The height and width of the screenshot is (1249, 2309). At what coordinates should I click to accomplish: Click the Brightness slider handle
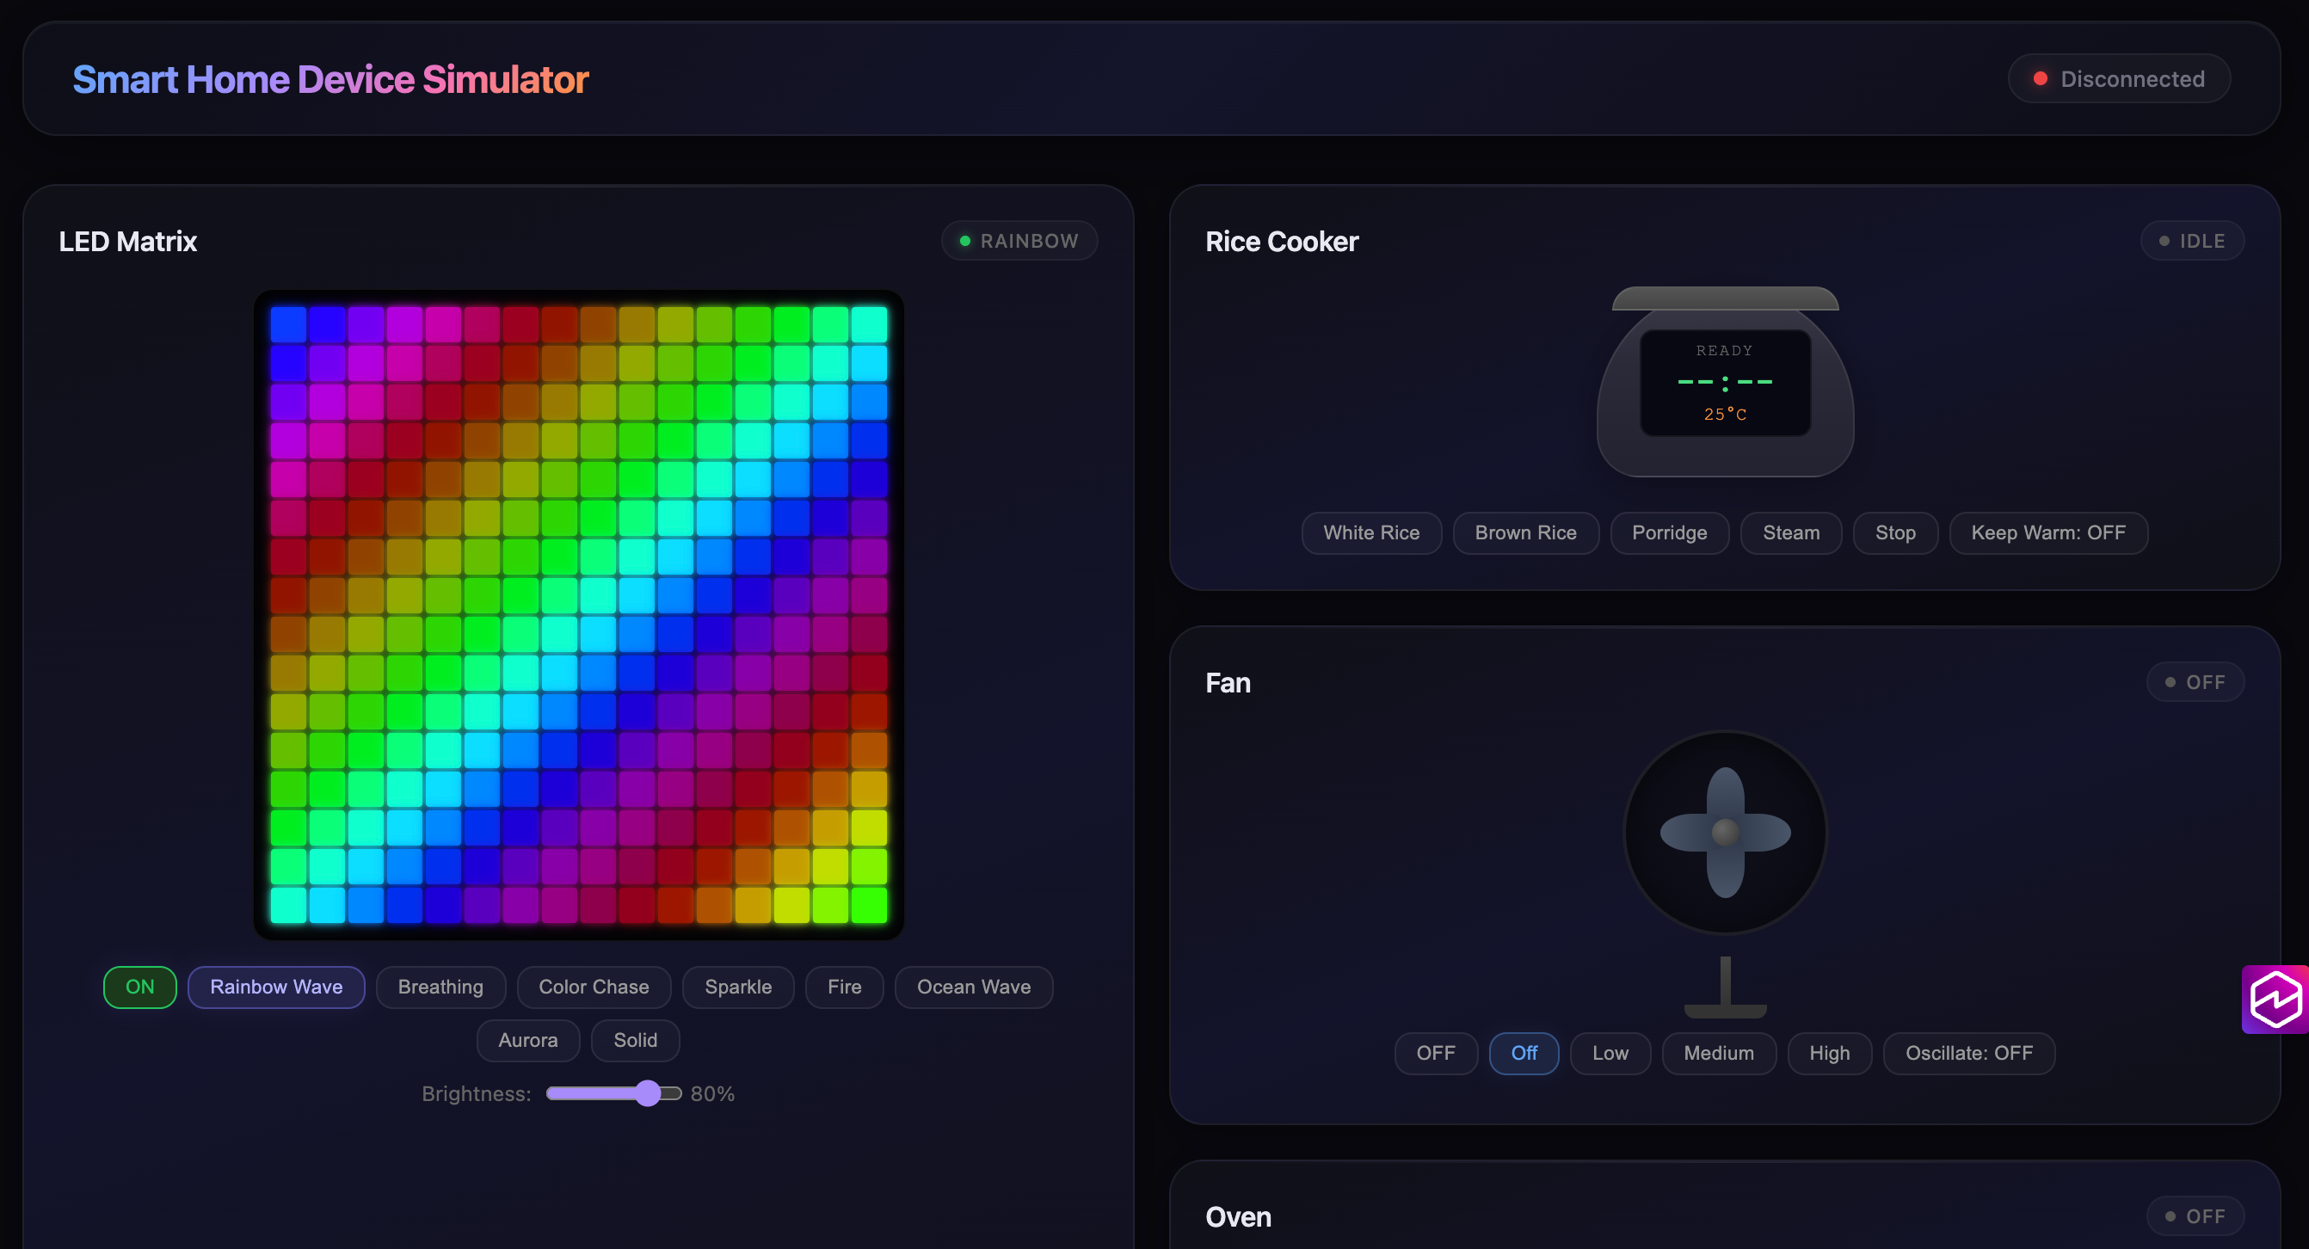pos(647,1093)
